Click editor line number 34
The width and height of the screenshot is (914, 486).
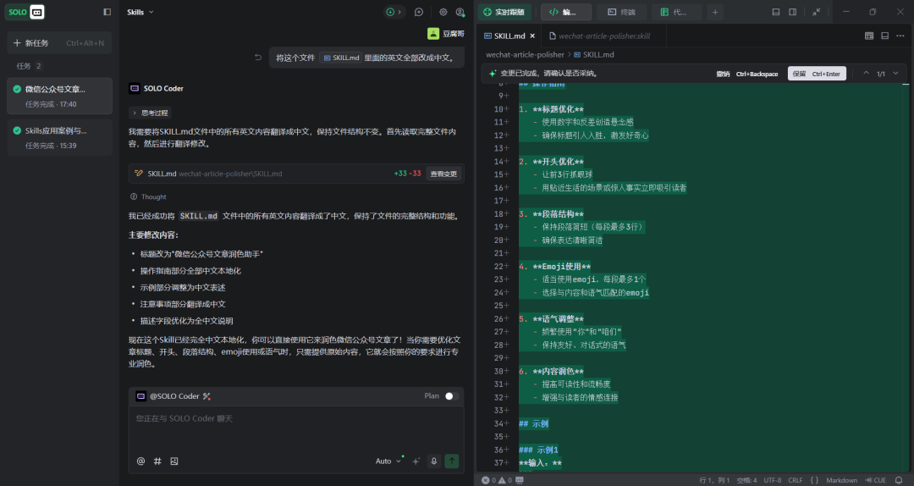tap(498, 423)
